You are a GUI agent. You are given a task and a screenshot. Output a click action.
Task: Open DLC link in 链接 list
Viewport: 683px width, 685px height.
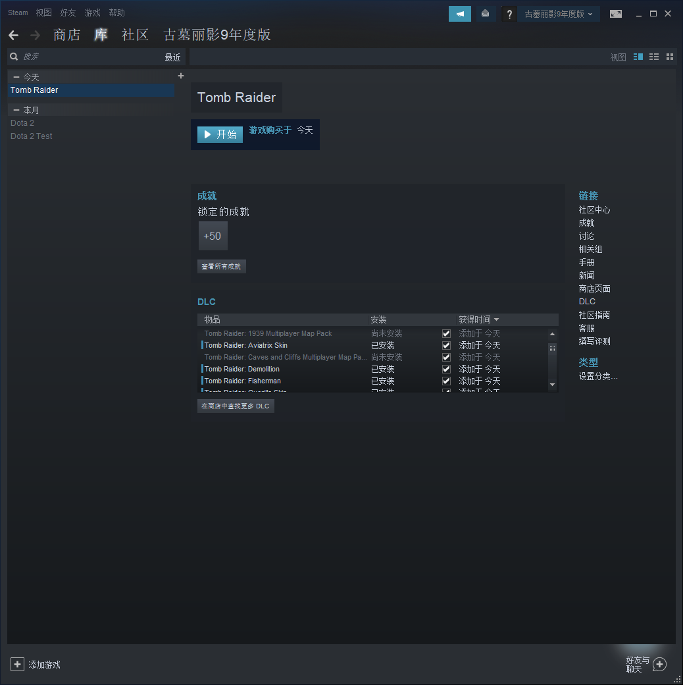coord(587,302)
